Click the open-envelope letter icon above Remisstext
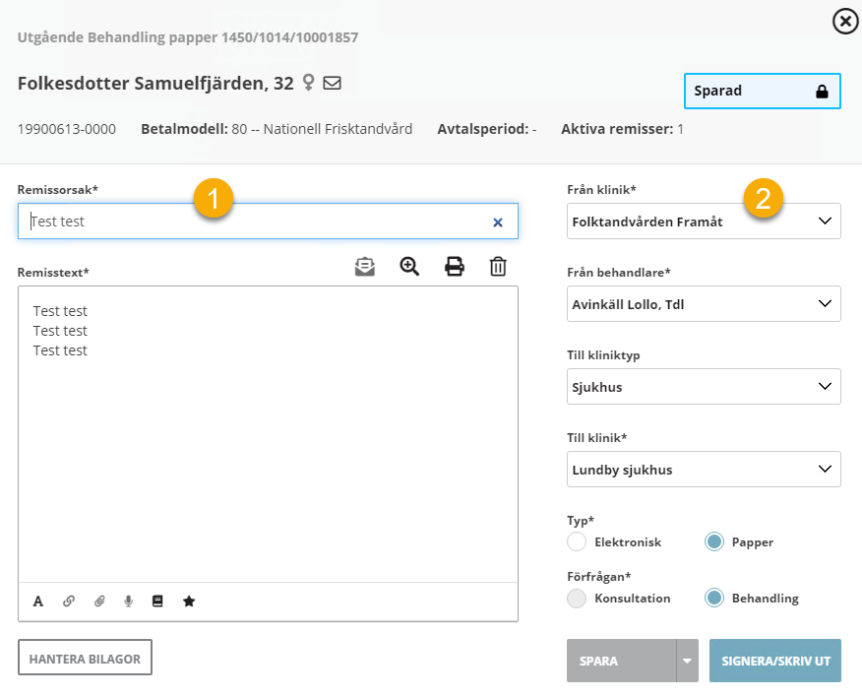This screenshot has height=697, width=862. (365, 266)
